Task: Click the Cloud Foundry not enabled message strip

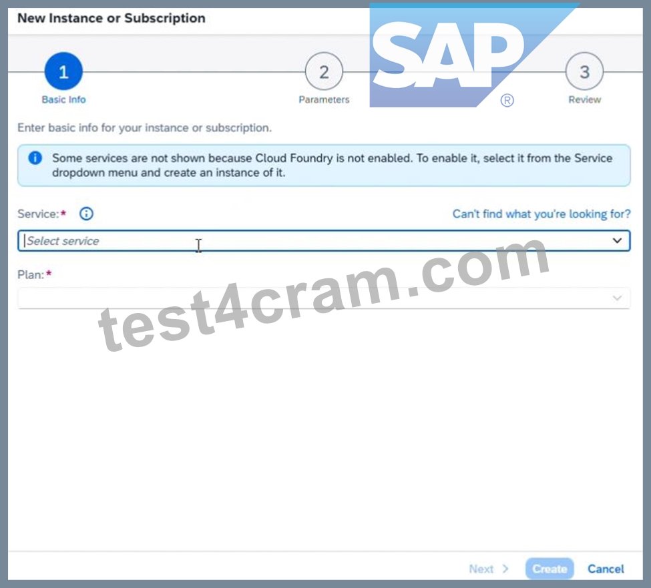Action: click(x=324, y=166)
